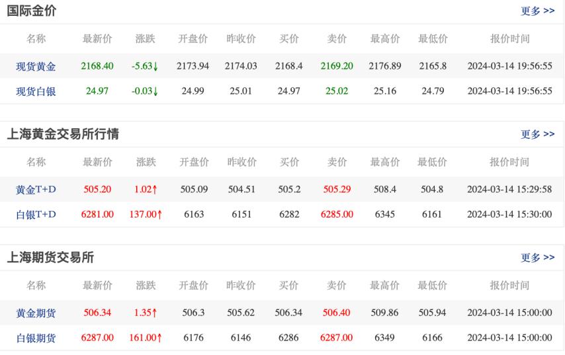Select 黄金期货 change value 1.35
This screenshot has width=565, height=355.
pos(145,313)
